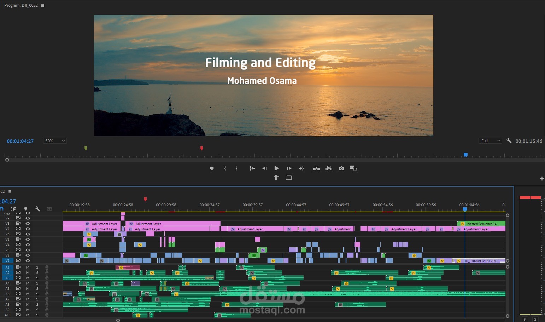Select the A7 track label
This screenshot has height=322, width=545.
coord(7,299)
